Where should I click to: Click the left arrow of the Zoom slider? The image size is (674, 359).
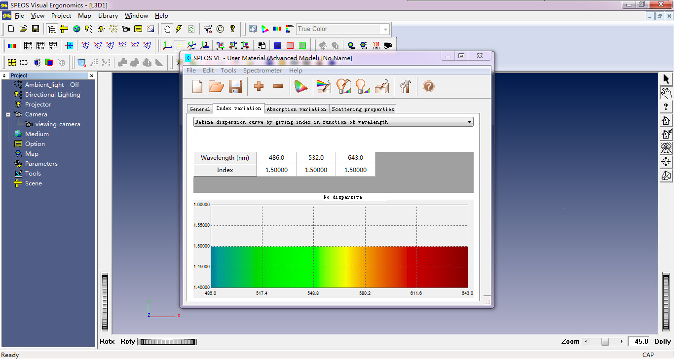(x=586, y=342)
